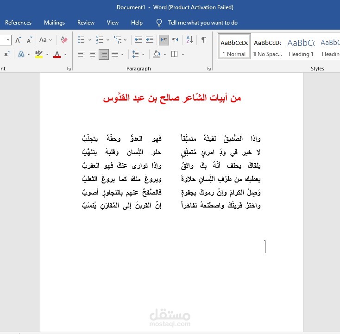Open the borders dropdown arrow
The width and height of the screenshot is (340, 334).
[183, 54]
